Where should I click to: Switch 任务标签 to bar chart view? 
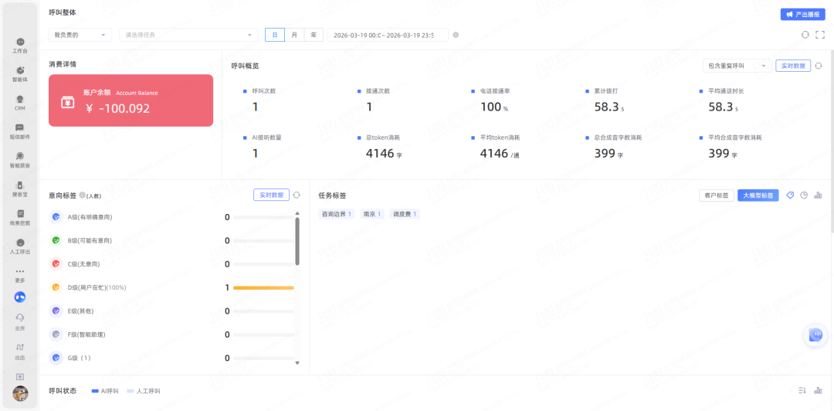click(818, 195)
